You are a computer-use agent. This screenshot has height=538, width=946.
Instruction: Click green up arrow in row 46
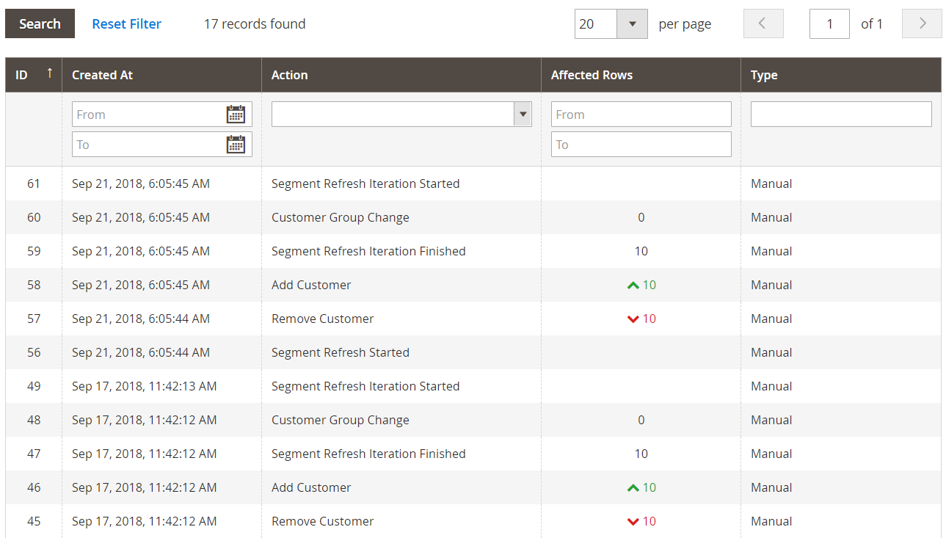pos(633,487)
